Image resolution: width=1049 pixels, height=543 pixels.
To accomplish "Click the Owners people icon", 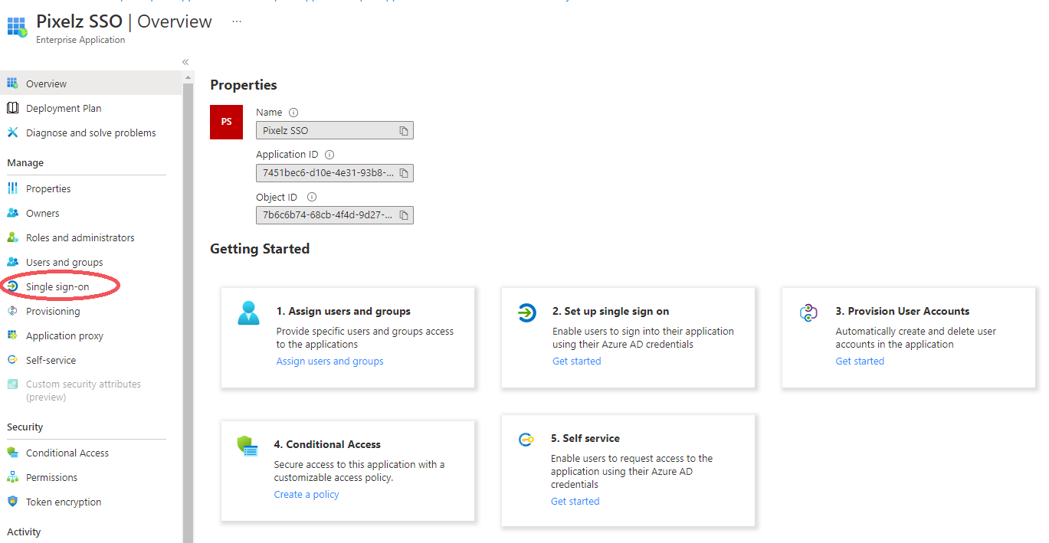I will coord(12,213).
